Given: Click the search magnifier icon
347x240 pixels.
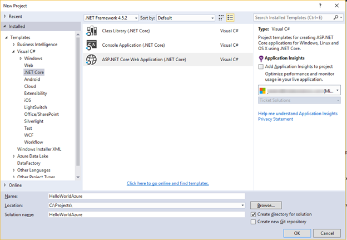Looking at the screenshot, I should coord(336,17).
